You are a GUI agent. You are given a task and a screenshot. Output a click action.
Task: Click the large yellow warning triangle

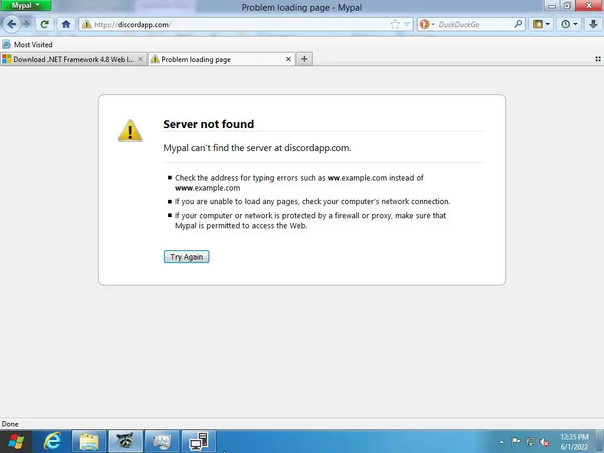pyautogui.click(x=130, y=130)
